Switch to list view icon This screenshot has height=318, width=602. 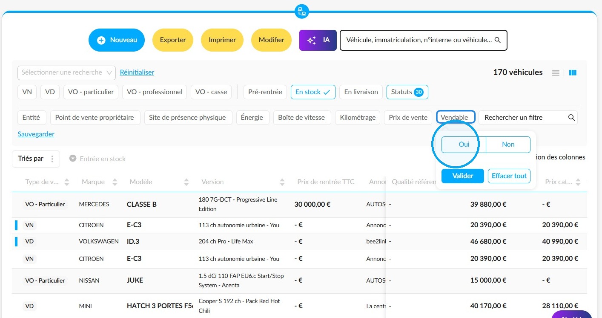(x=556, y=73)
